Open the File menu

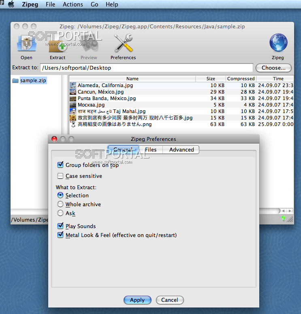[x=50, y=4]
